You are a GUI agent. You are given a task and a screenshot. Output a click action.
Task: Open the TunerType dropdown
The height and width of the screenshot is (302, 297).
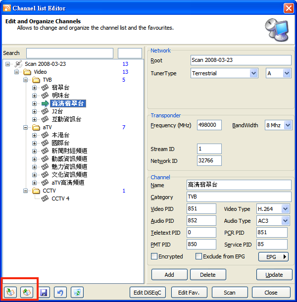(253, 73)
